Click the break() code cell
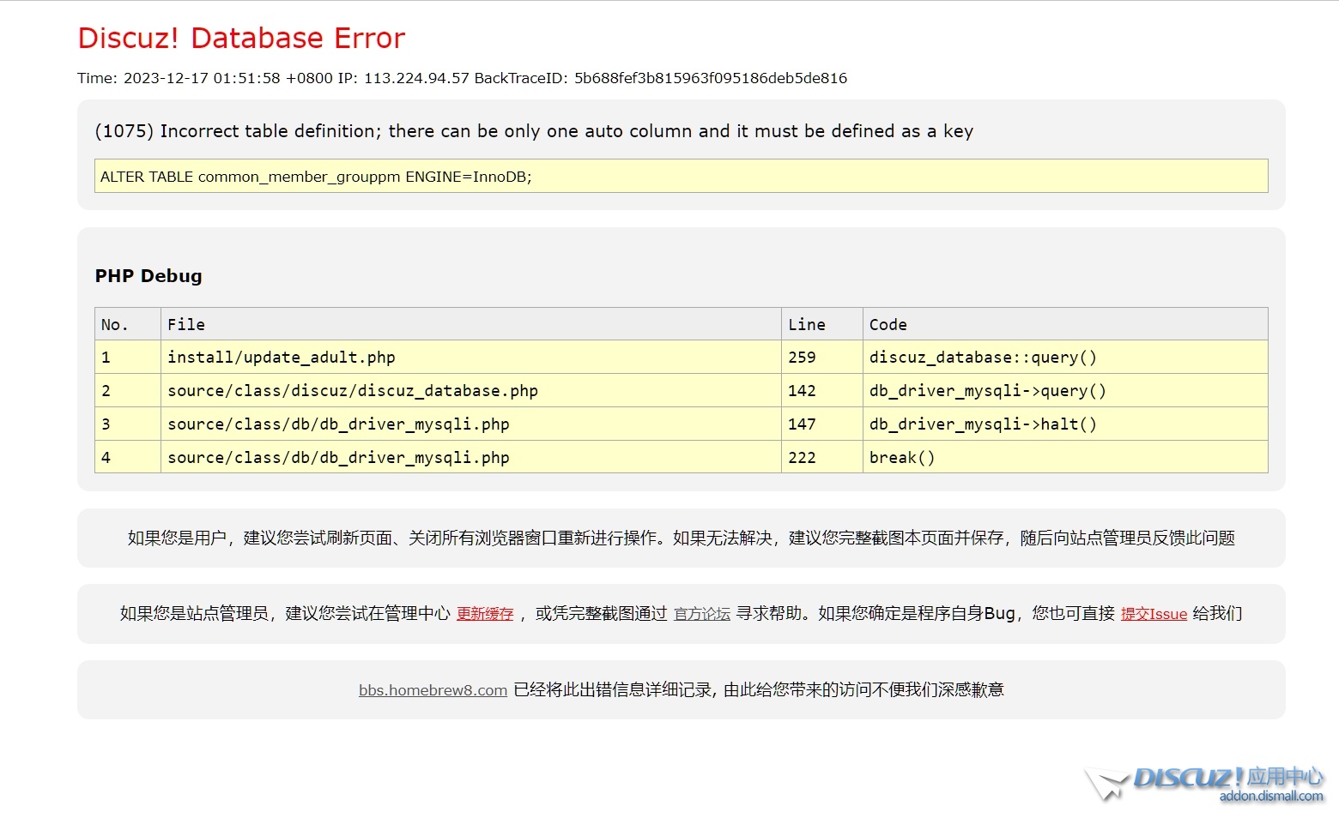This screenshot has width=1339, height=818. coord(902,458)
